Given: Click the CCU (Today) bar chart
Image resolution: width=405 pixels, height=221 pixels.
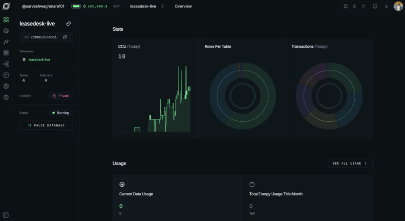Looking at the screenshot, I should (156, 99).
